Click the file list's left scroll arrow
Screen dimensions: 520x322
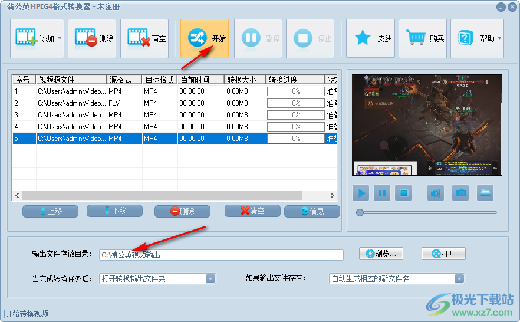(17, 196)
